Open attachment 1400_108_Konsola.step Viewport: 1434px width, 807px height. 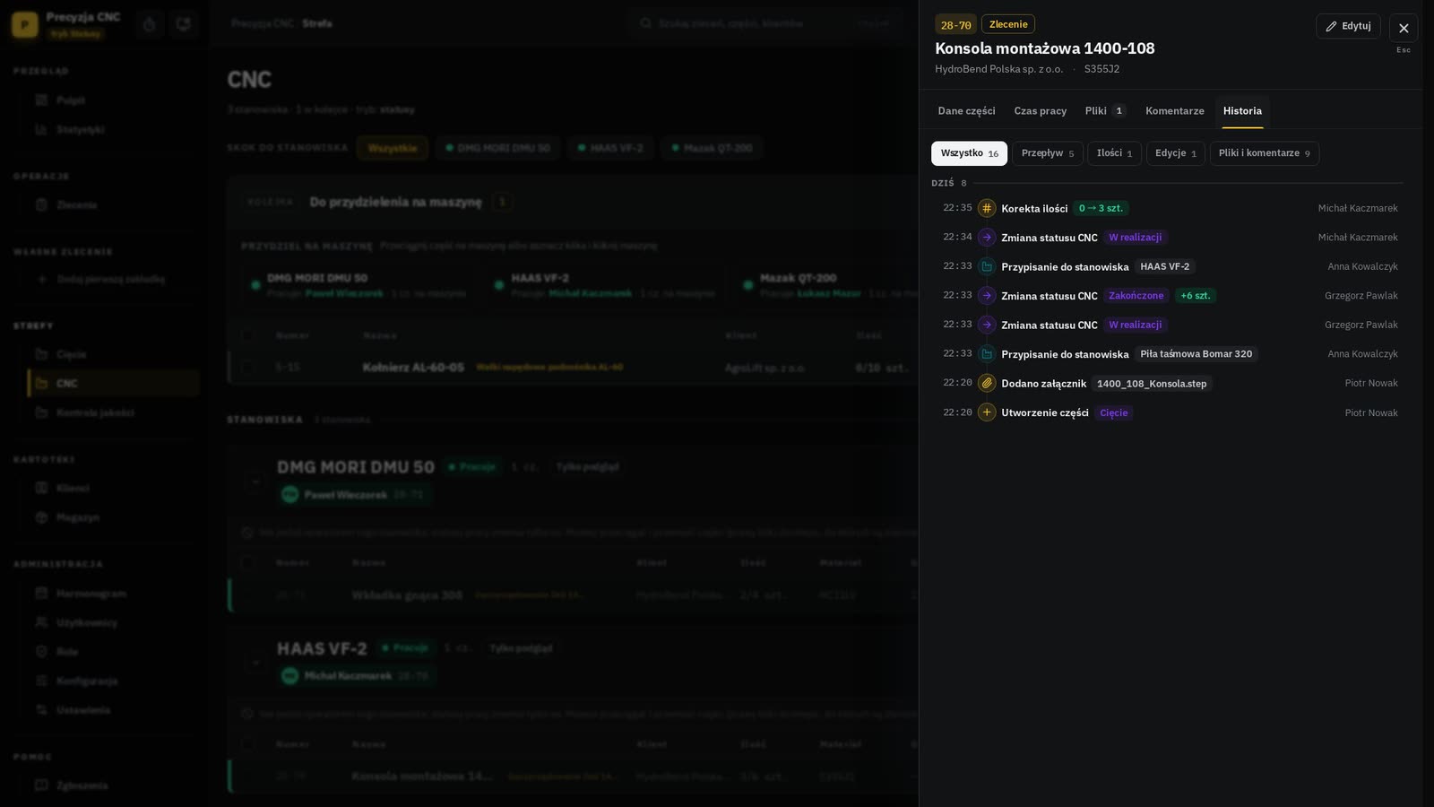1152,384
